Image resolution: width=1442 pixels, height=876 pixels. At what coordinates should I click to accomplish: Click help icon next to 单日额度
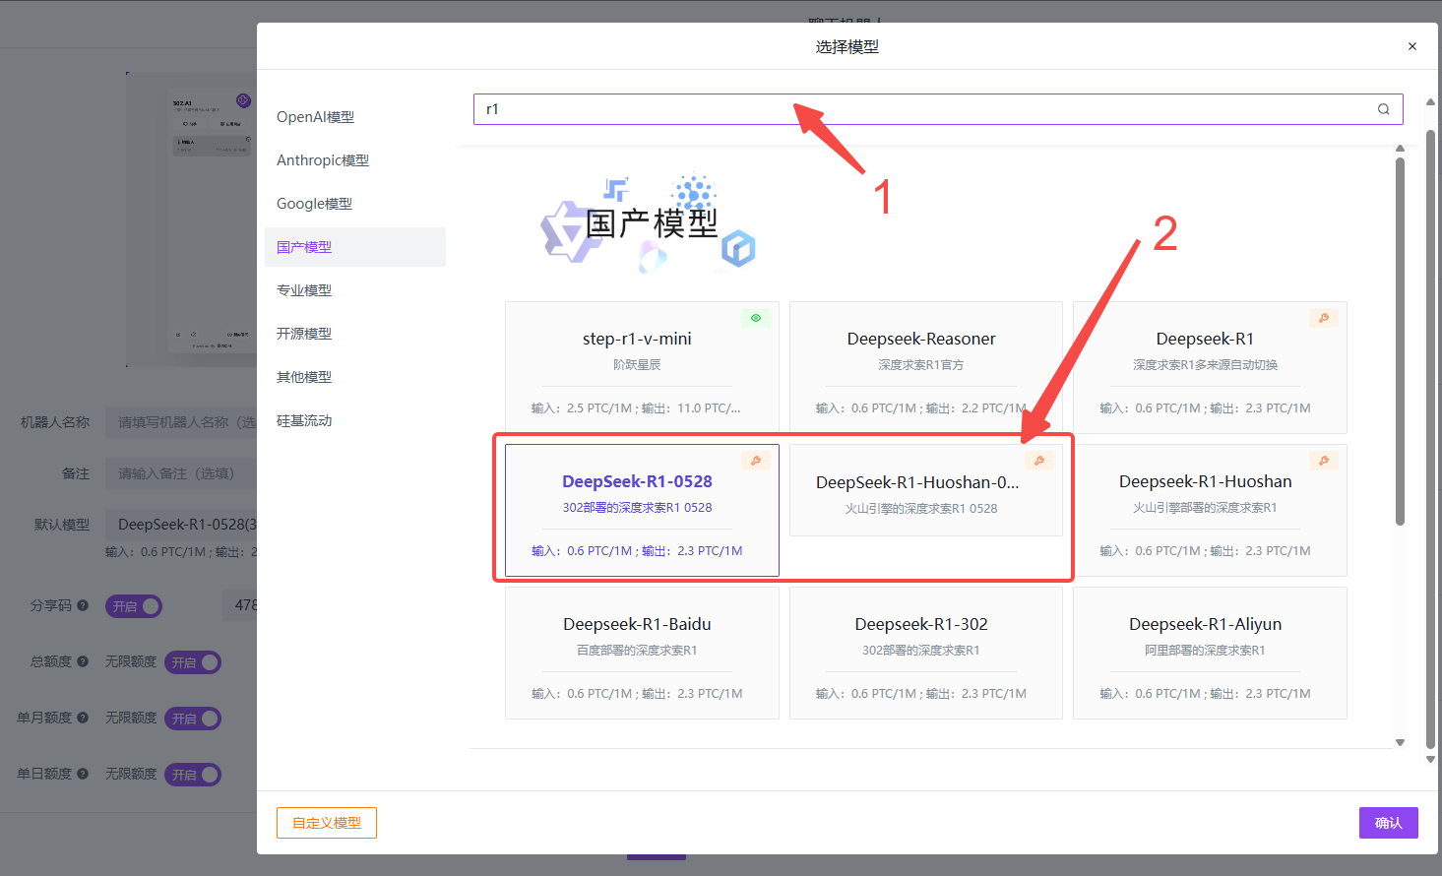83,774
